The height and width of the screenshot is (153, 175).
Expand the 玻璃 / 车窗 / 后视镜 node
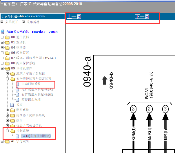tap(7, 73)
